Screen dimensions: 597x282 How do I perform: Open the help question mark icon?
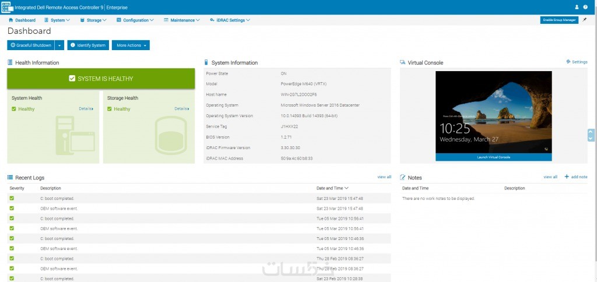585,7
